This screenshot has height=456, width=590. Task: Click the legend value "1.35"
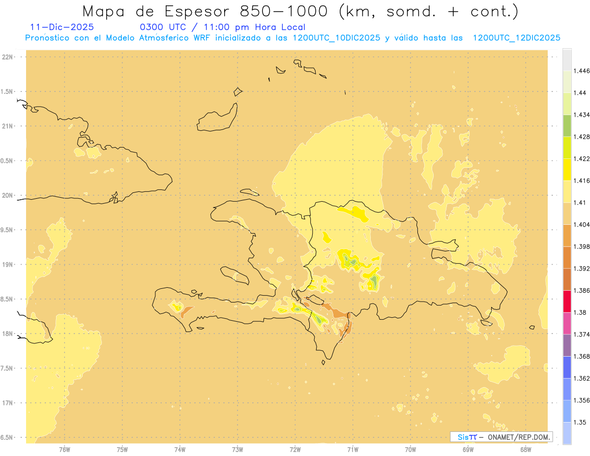[x=579, y=422]
